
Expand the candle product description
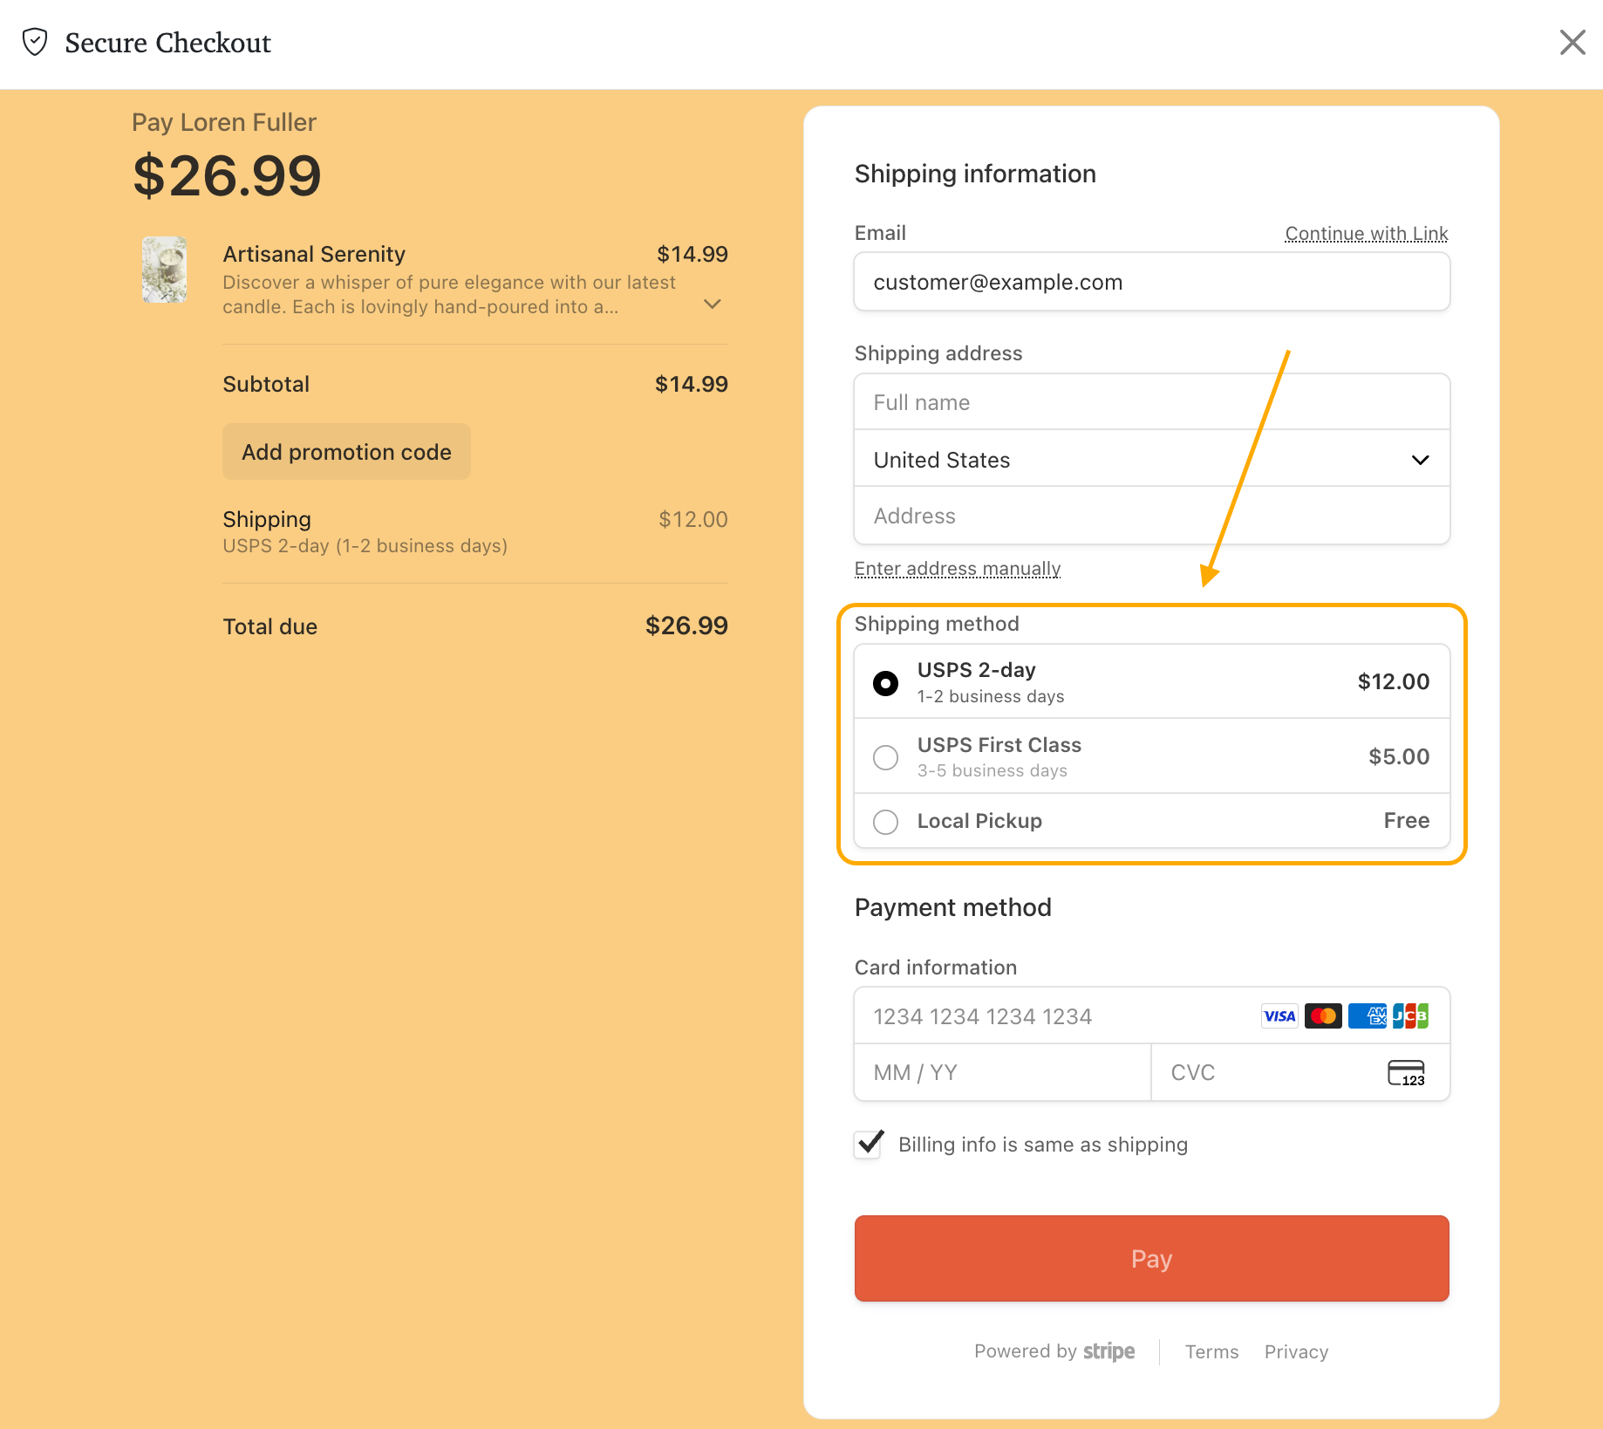coord(713,304)
